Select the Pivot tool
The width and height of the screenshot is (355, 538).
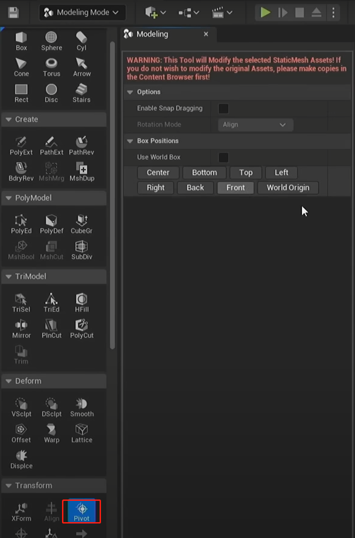82,510
